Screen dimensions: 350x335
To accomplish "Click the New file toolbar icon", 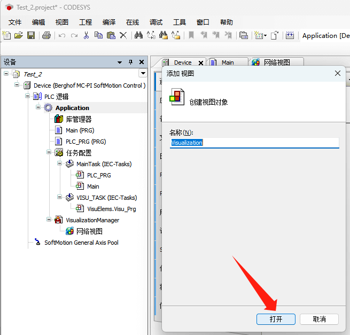I will [x=6, y=35].
